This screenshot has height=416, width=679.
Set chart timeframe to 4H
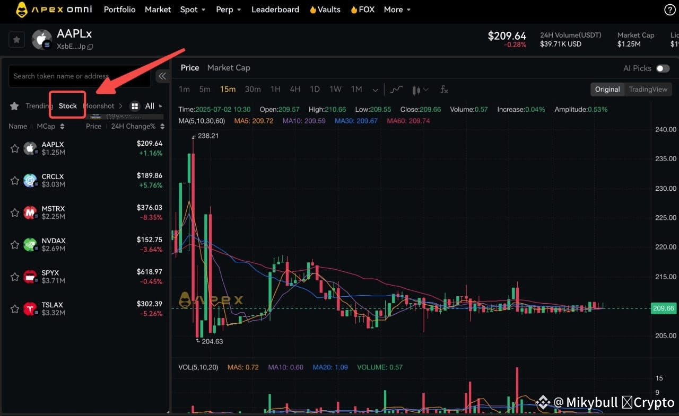click(x=295, y=90)
